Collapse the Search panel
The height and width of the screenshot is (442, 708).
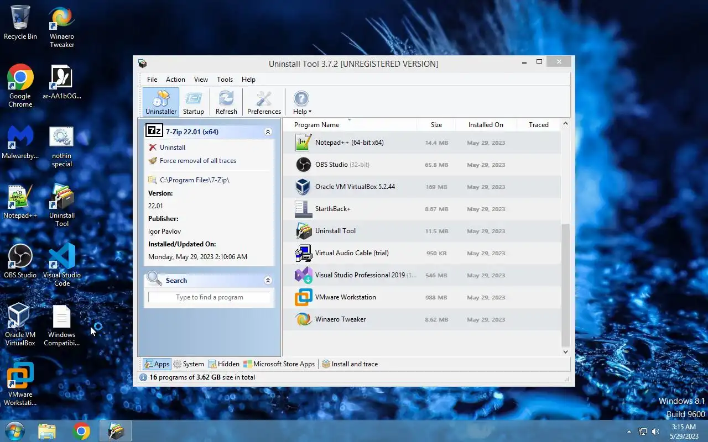(268, 281)
